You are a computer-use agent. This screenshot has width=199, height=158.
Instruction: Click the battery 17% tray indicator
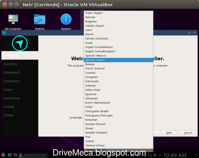tap(150, 155)
